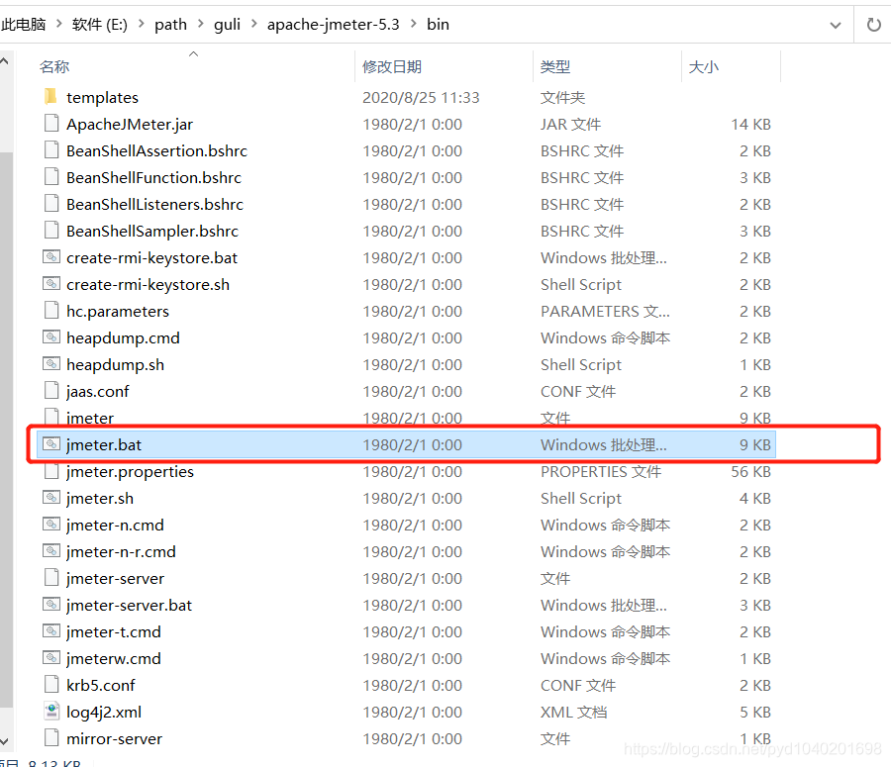This screenshot has width=891, height=767.
Task: Click the jmeter-n.cmd file icon
Action: (51, 524)
